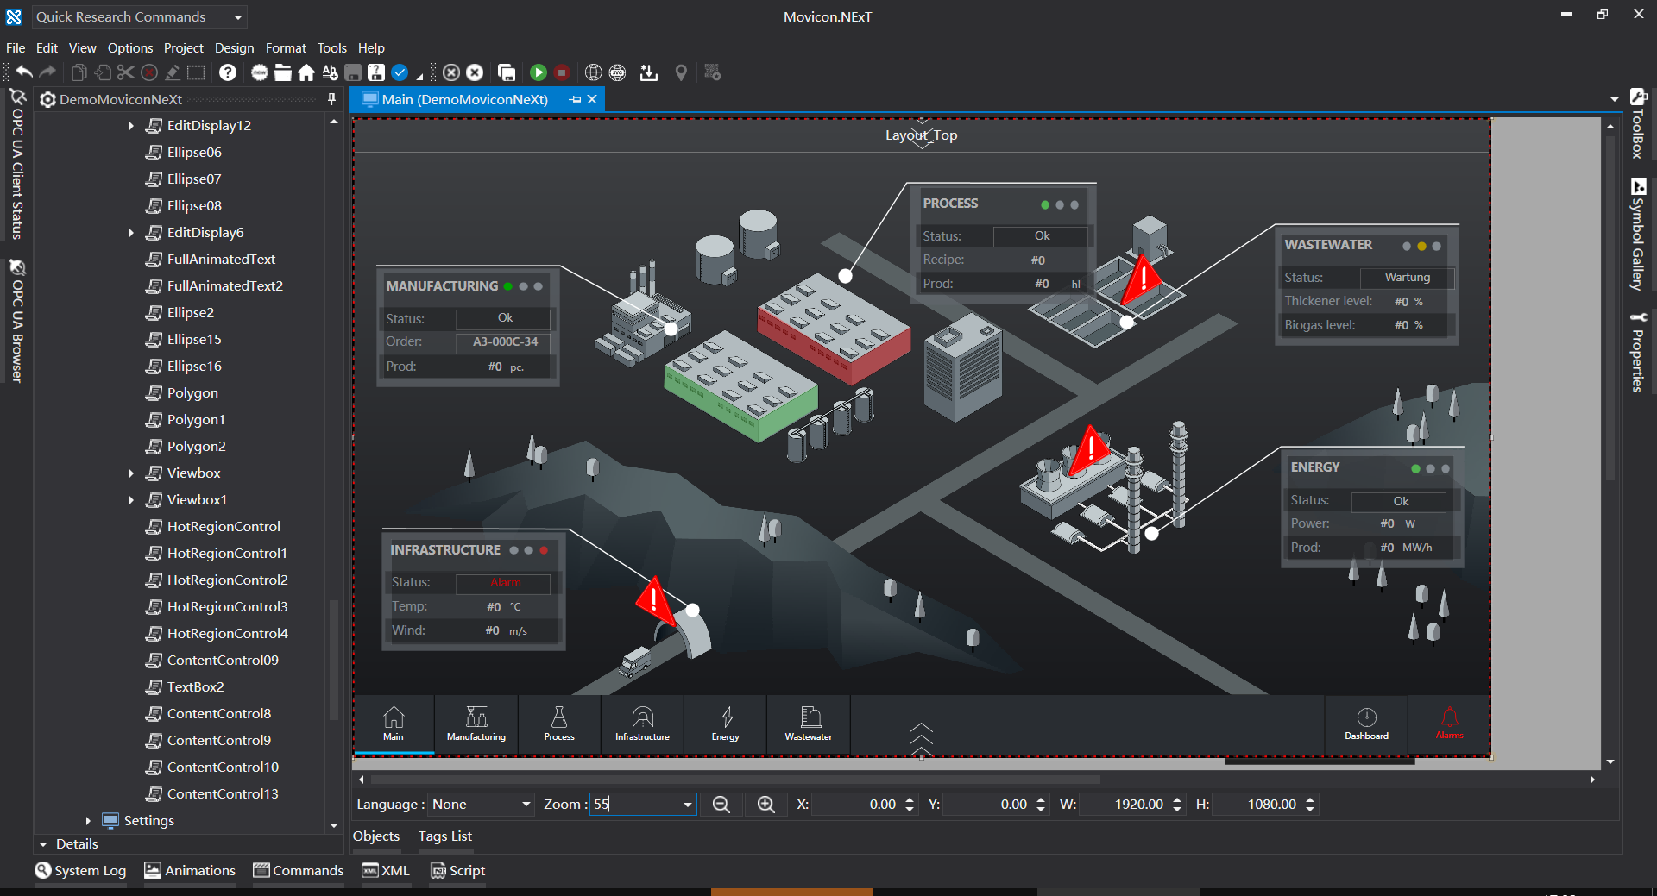
Task: Open the Format menu
Action: [286, 48]
